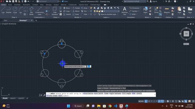This screenshot has width=195, height=109.
Task: Choose the Mirror command
Action: click(76, 11)
